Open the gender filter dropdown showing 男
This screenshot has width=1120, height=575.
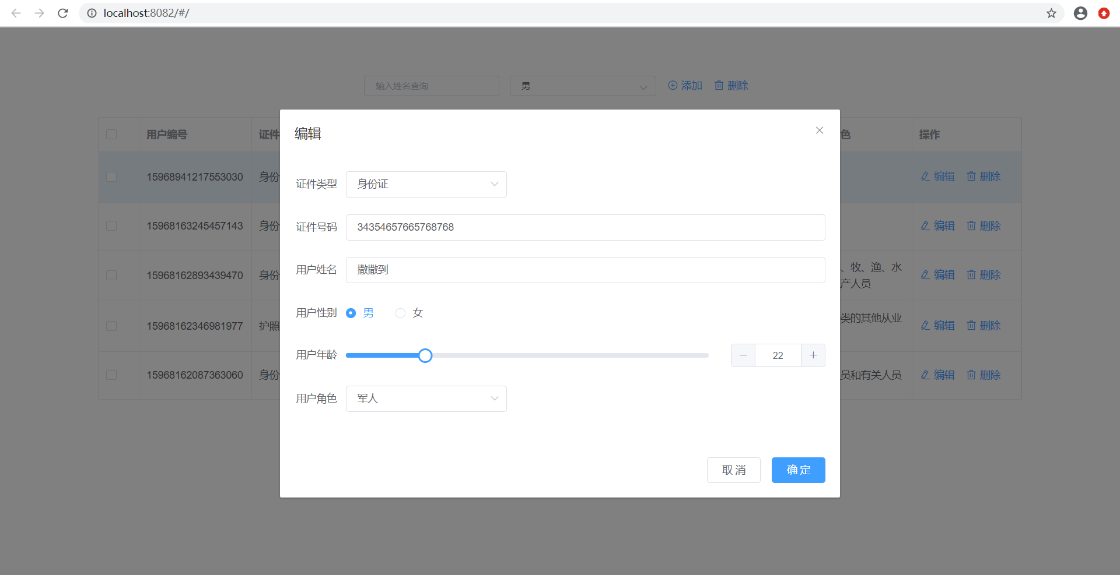[x=583, y=86]
